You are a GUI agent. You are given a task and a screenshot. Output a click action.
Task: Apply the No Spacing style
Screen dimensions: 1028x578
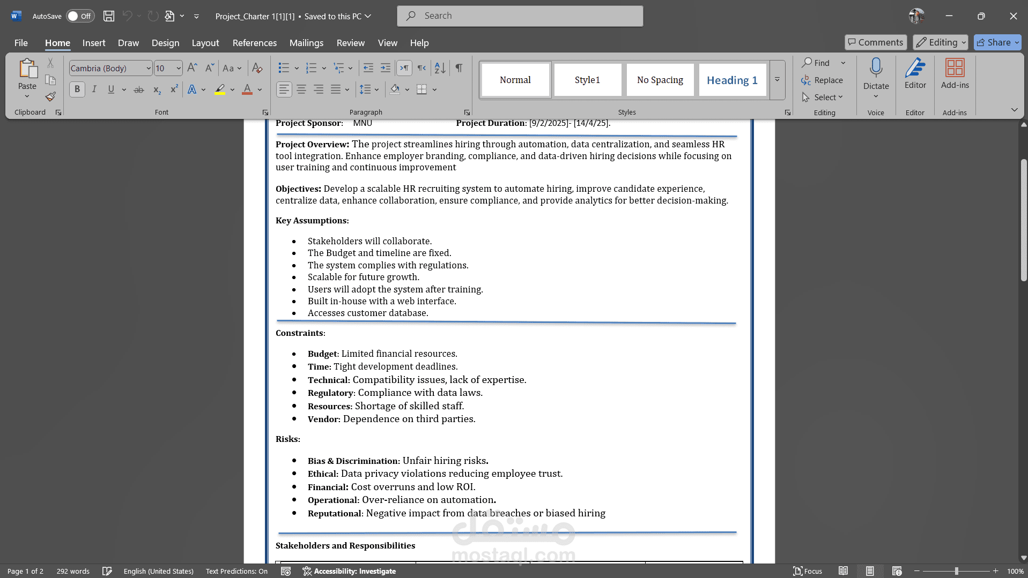tap(660, 80)
